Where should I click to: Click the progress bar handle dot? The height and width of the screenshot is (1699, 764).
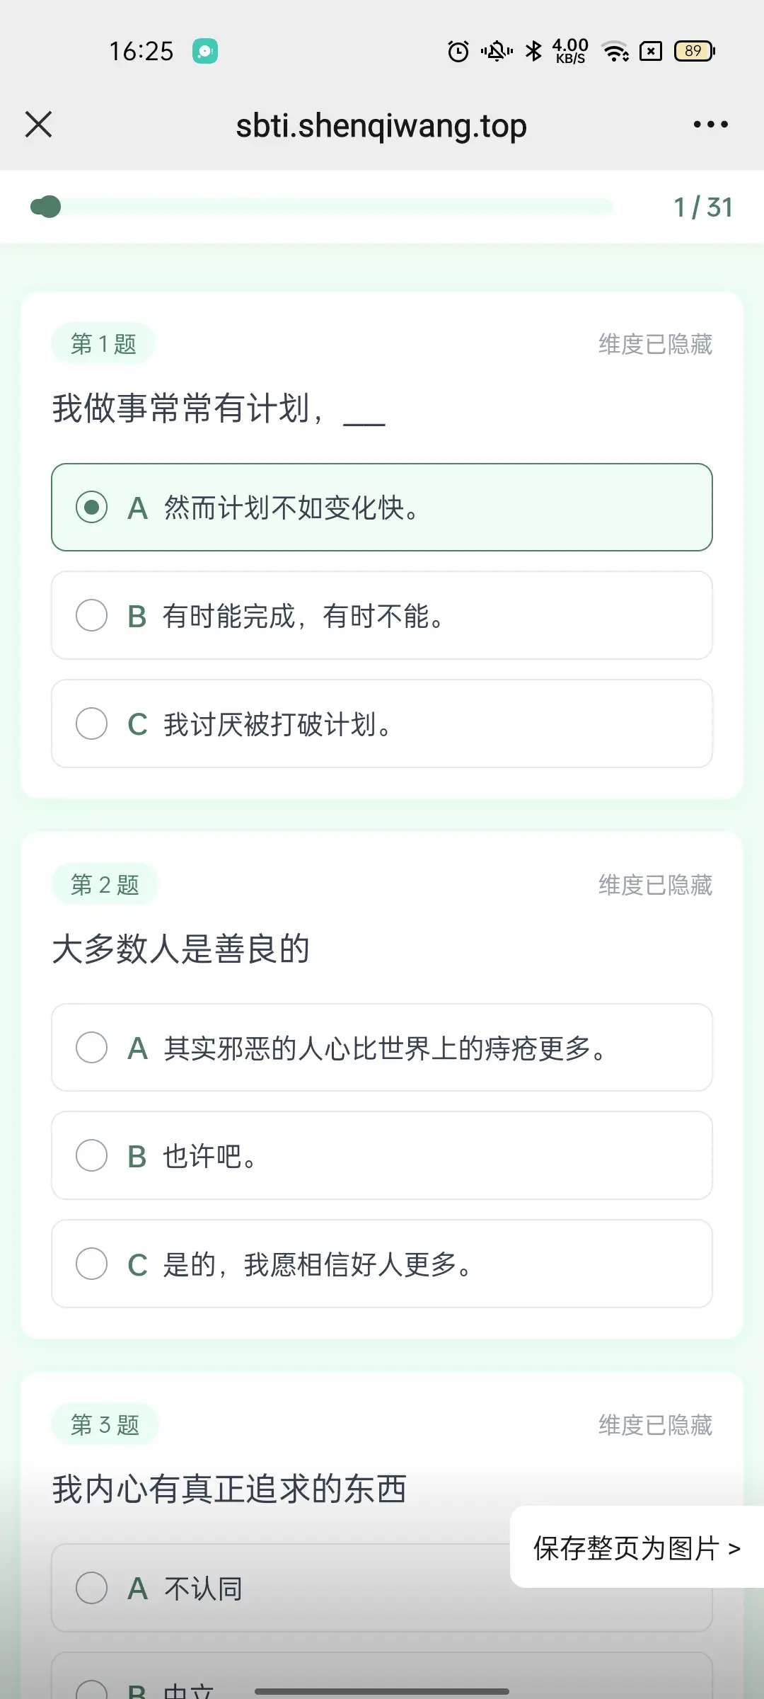click(47, 207)
